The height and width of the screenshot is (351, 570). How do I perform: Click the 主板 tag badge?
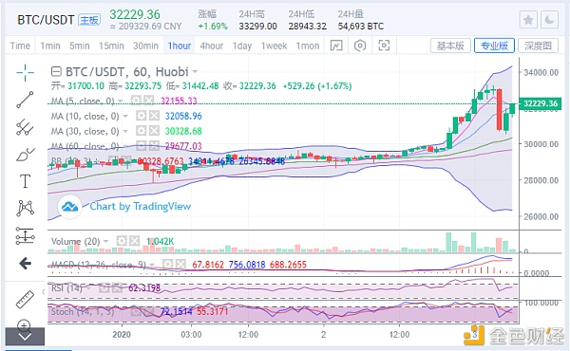[89, 20]
